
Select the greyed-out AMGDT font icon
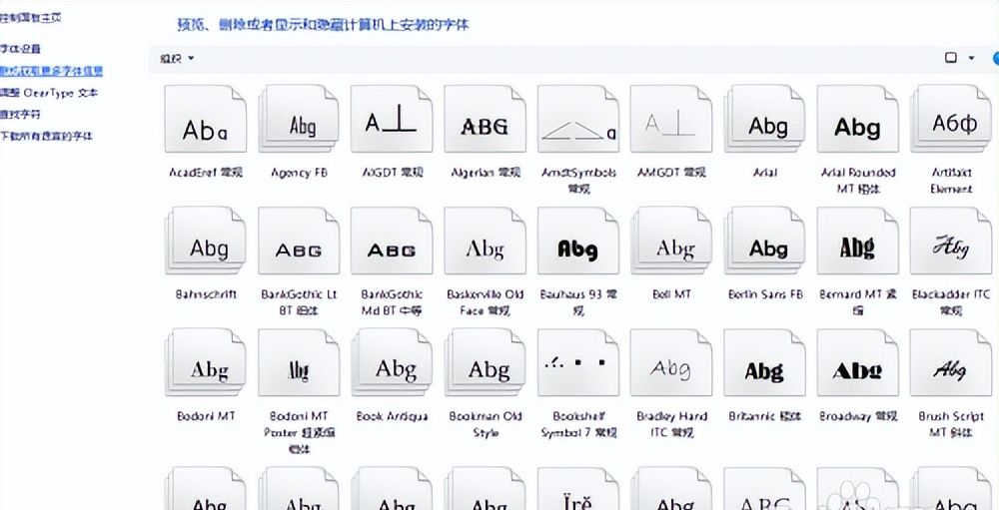click(671, 119)
